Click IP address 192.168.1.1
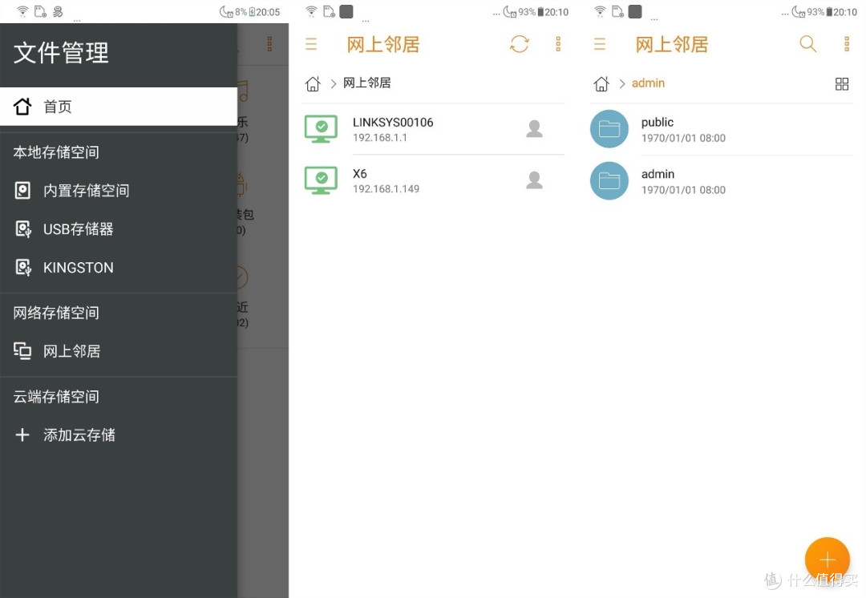The width and height of the screenshot is (866, 598). pos(380,138)
